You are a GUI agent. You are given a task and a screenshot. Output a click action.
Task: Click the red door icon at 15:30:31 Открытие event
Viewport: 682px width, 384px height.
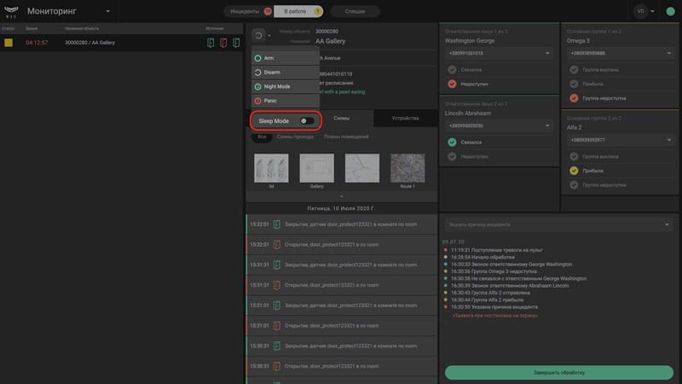click(x=276, y=366)
